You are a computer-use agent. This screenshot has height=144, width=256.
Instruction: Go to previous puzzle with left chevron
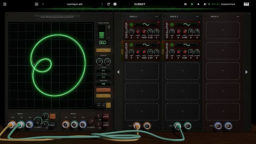(43, 4)
